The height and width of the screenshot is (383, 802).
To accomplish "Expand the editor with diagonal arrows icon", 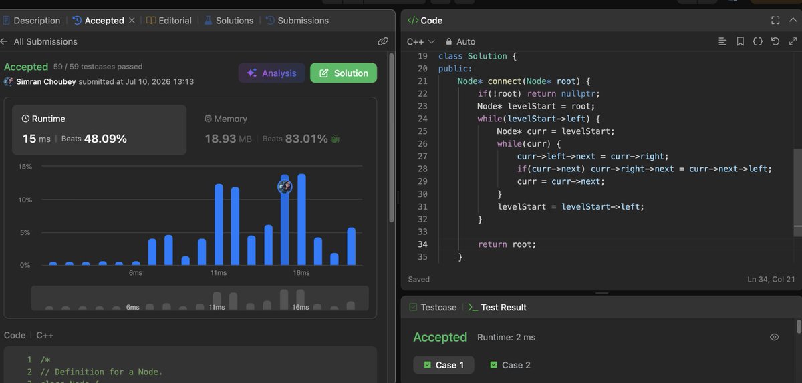I will [792, 41].
